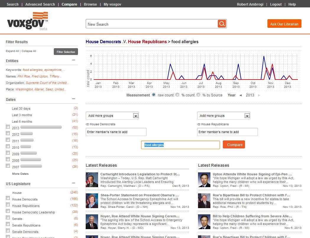Check the Senate Republicans filter

(8, 224)
